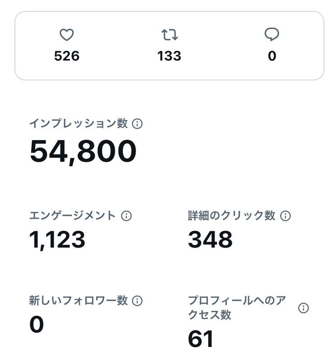This screenshot has height=361, width=333.
Task: Click the 0 replies count
Action: (x=272, y=56)
